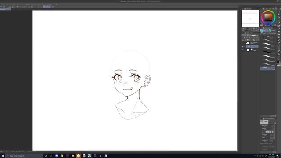281x158 pixels.
Task: Switch to the Pen sub tool tab
Action: (264, 30)
